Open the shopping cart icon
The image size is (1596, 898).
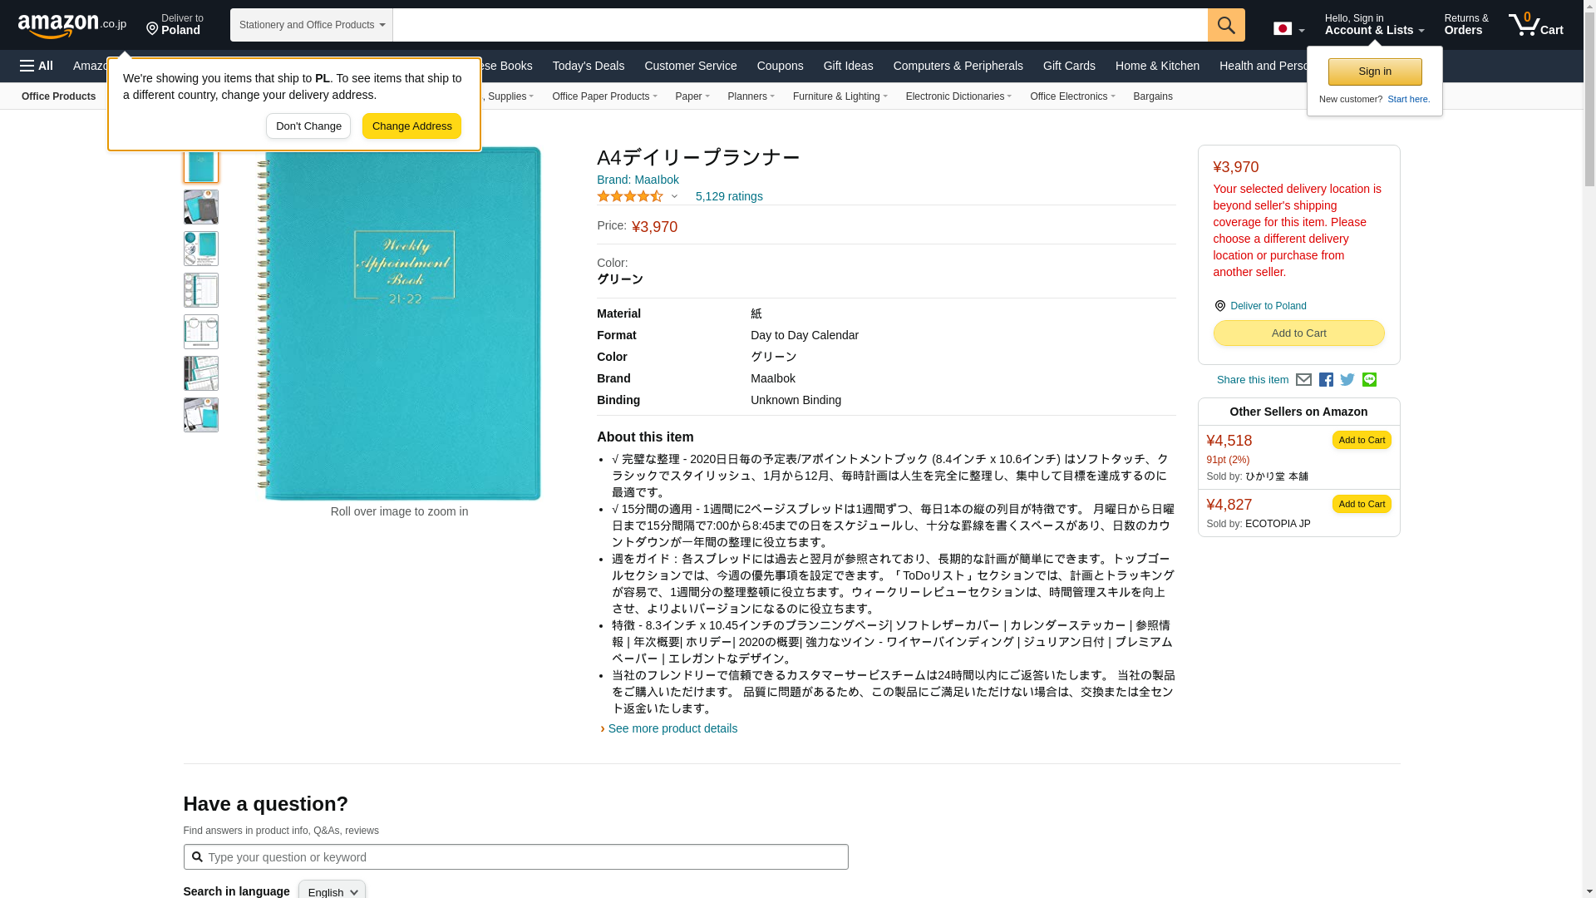tap(1535, 25)
